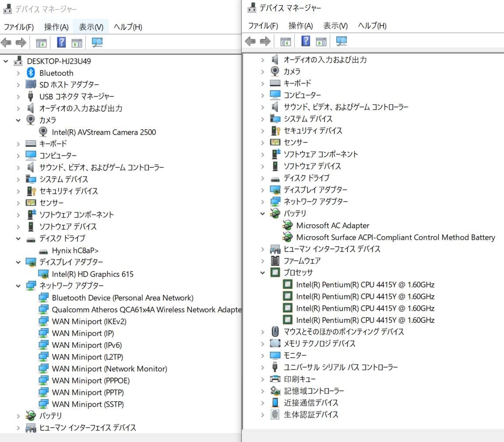The width and height of the screenshot is (504, 442).
Task: Select the Intel(R) HD Graphics 615 adapter
Action: click(x=92, y=274)
